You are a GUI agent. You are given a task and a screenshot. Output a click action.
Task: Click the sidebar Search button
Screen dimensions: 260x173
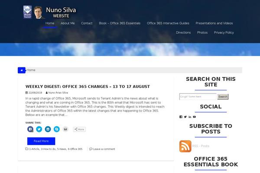pyautogui.click(x=223, y=96)
